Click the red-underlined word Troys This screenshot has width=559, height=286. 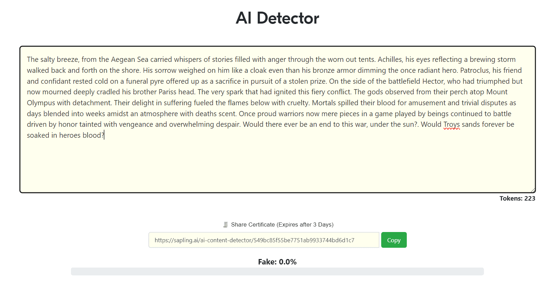[451, 124]
